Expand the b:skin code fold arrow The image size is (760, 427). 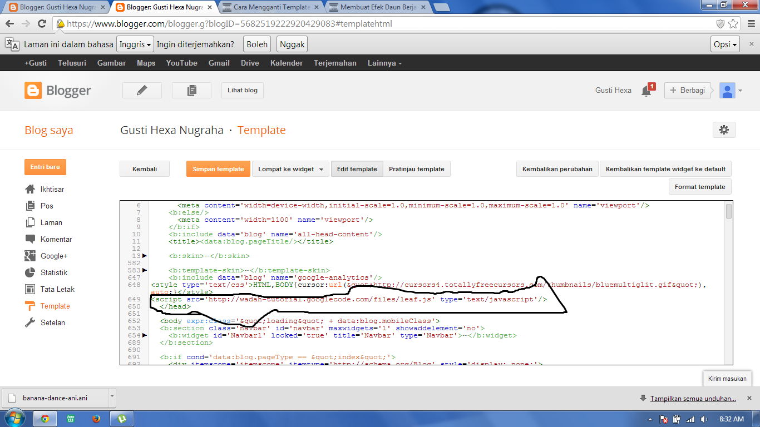(x=145, y=256)
